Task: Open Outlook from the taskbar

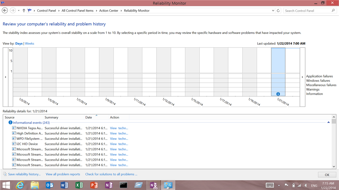Action: point(50,185)
